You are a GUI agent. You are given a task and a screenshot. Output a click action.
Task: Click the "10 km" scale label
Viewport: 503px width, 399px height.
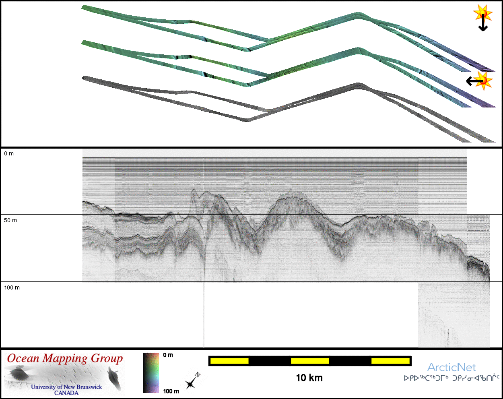pos(309,378)
